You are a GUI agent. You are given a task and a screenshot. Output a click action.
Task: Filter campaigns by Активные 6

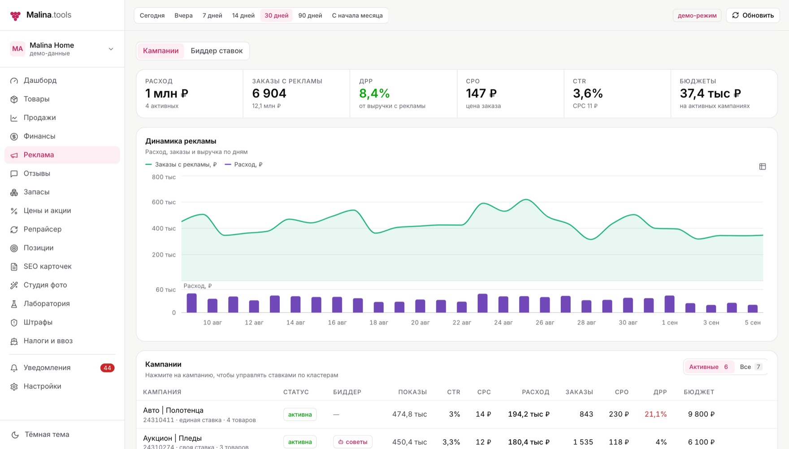709,367
